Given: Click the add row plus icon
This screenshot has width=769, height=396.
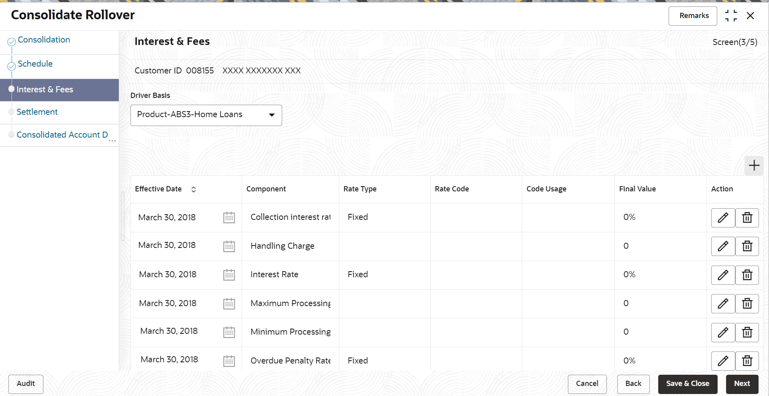Looking at the screenshot, I should click(754, 165).
